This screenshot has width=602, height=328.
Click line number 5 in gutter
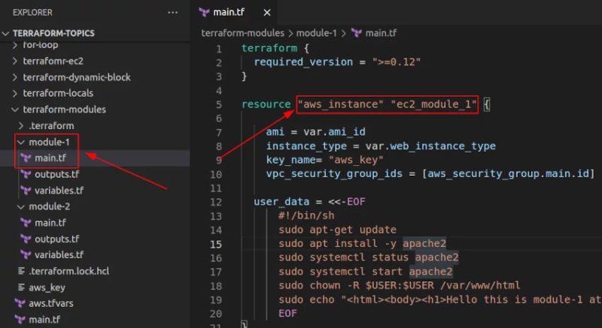pyautogui.click(x=219, y=104)
